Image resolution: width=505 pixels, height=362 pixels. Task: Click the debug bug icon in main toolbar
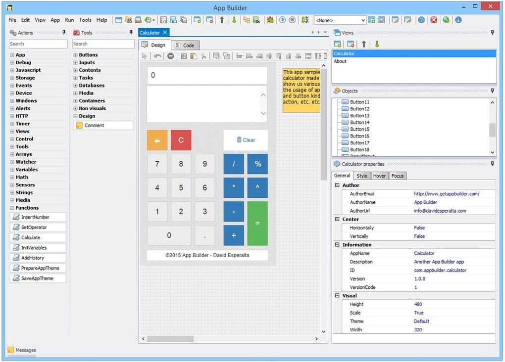click(x=270, y=20)
